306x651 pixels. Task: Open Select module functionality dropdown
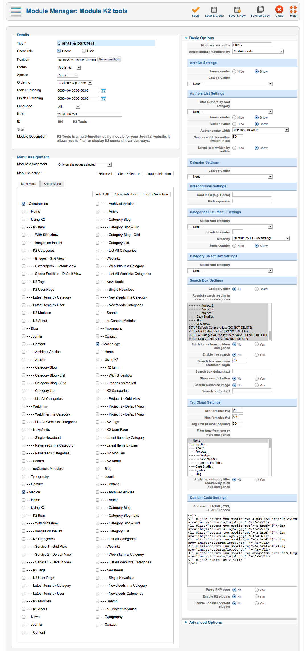point(258,51)
